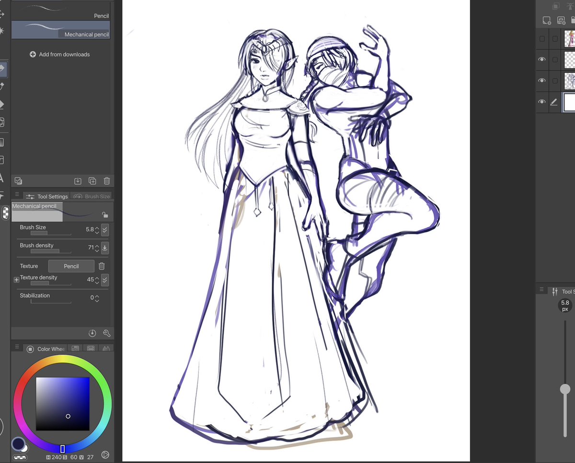Screen dimensions: 575x463
Task: Check the sketch layer selection checkbox
Action: [555, 81]
